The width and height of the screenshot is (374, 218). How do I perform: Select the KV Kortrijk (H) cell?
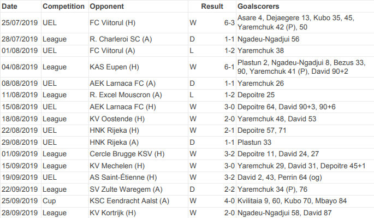[112, 213]
